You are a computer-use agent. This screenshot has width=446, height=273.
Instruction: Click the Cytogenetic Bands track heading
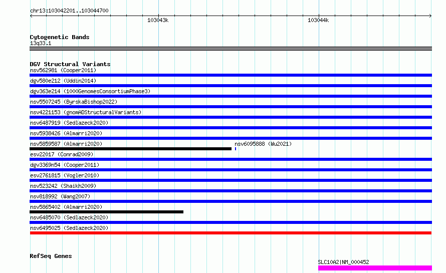click(x=60, y=37)
